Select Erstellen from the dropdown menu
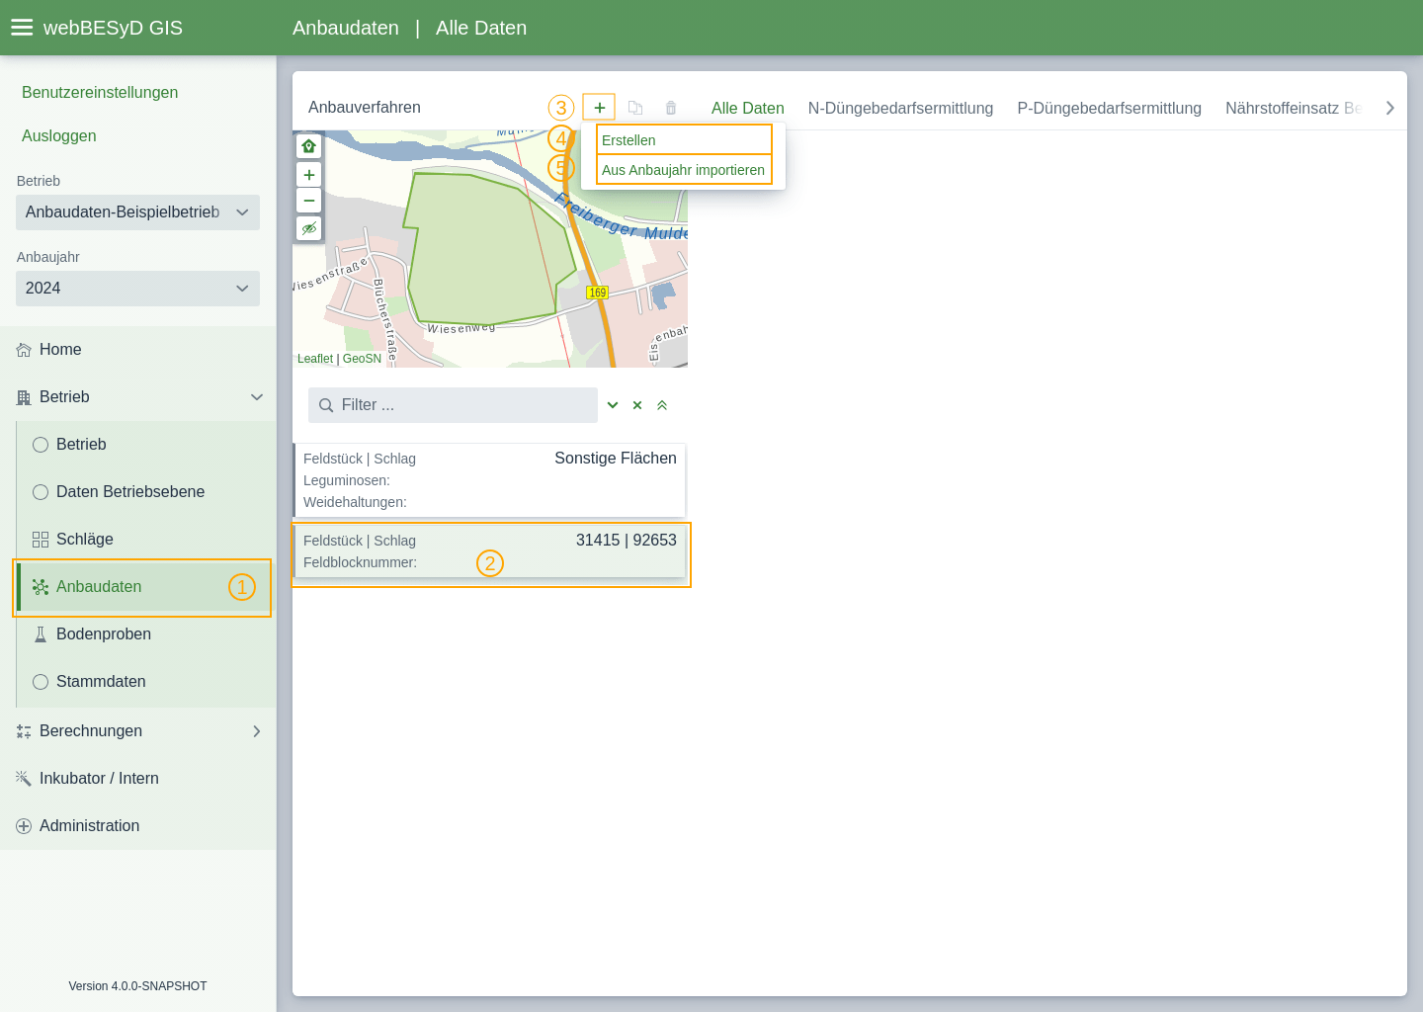This screenshot has height=1012, width=1423. pos(684,140)
